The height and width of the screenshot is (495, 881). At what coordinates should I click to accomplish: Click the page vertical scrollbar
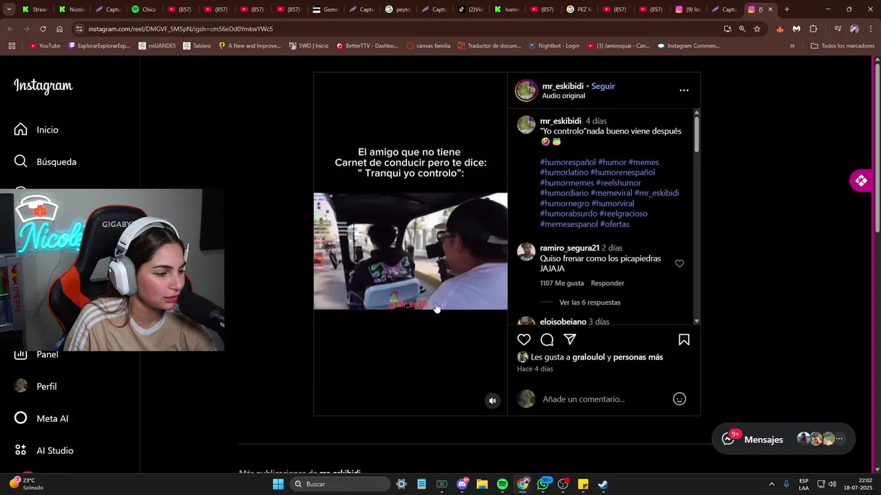pyautogui.click(x=877, y=148)
